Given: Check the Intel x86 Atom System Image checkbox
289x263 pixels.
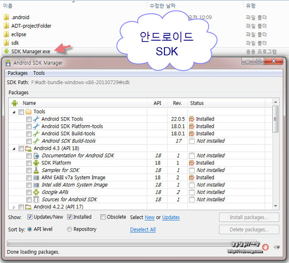Looking at the screenshot, I should point(29,185).
